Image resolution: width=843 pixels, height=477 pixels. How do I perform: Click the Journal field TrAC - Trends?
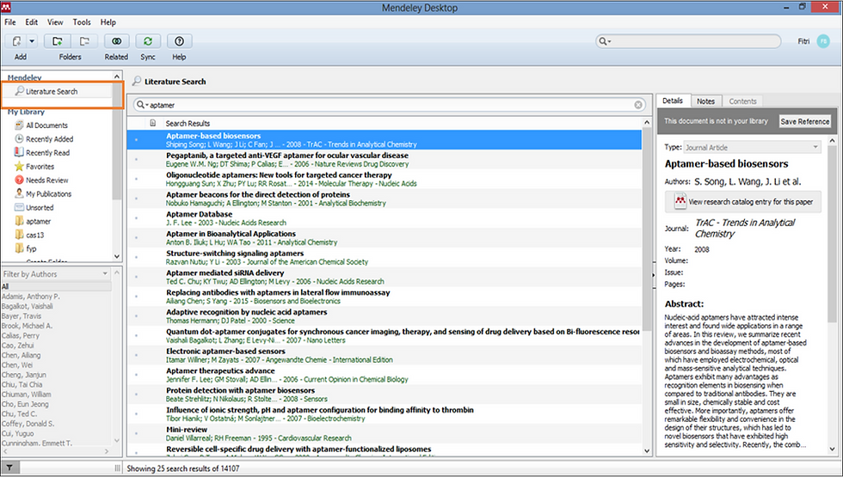[x=745, y=229]
